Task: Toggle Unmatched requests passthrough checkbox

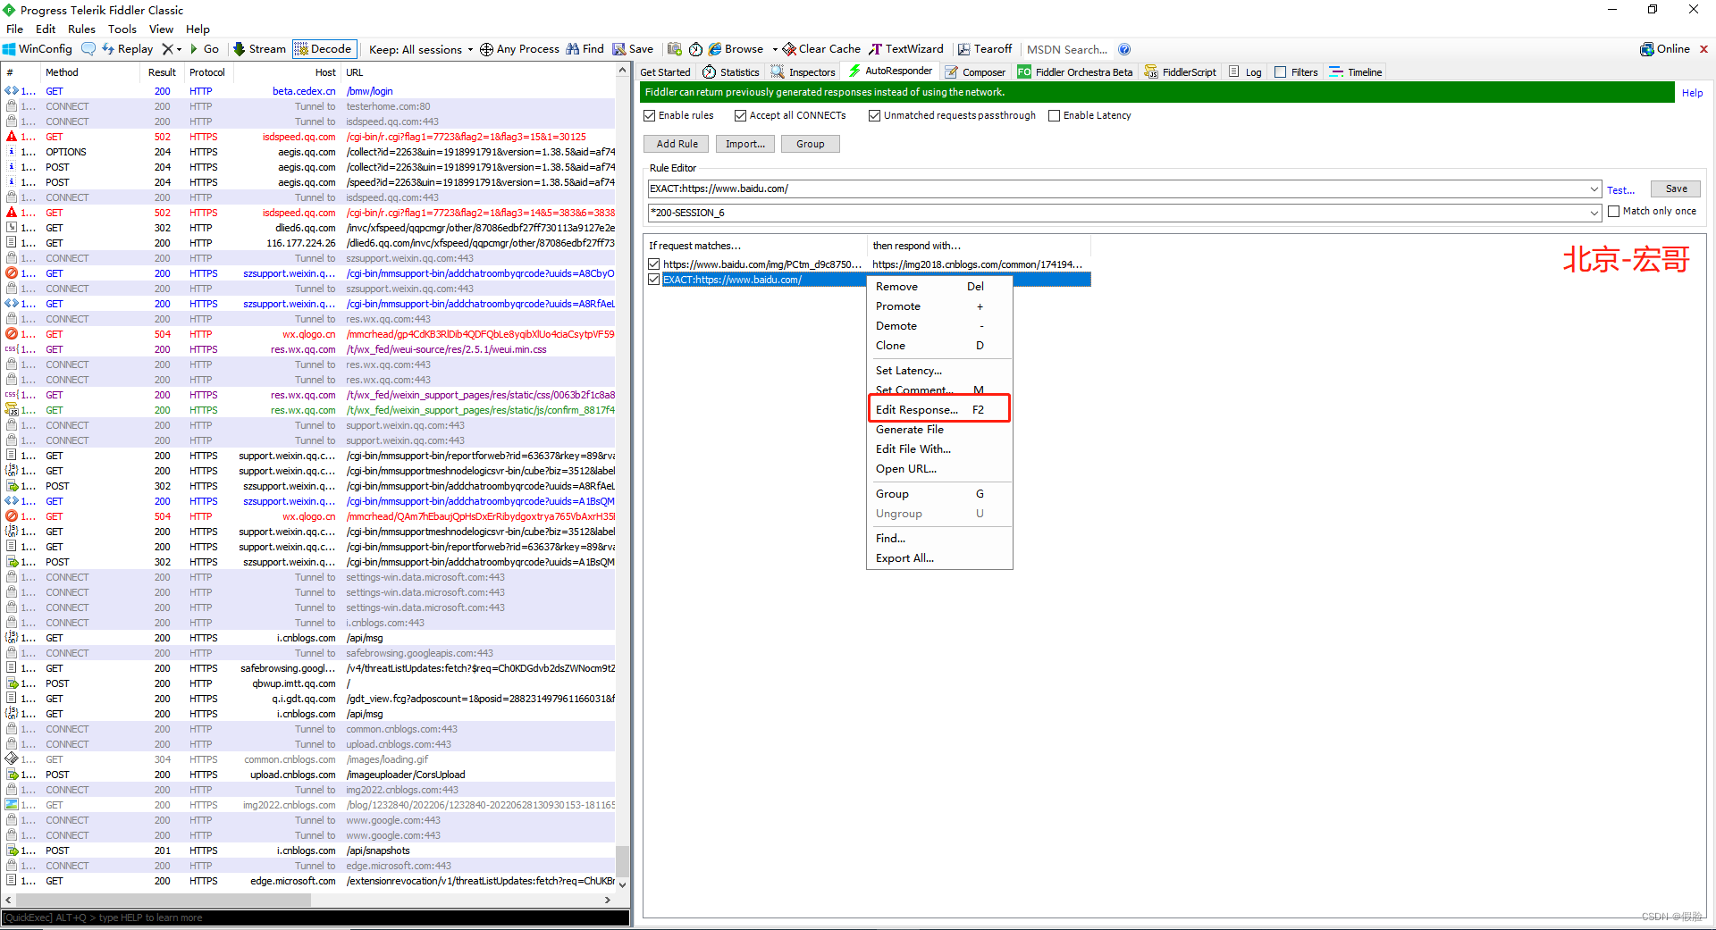Action: click(x=875, y=115)
